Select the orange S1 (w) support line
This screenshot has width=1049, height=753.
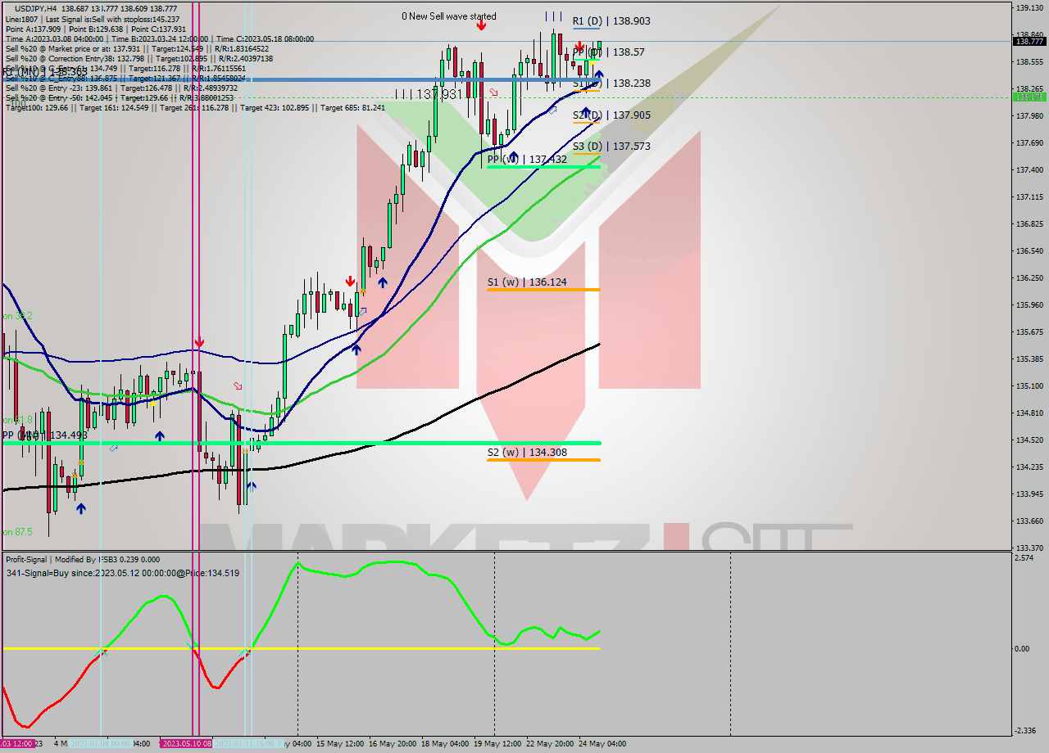543,290
